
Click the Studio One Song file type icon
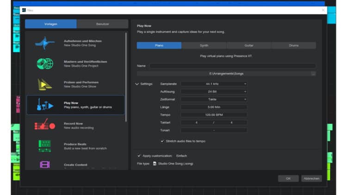[155, 164]
